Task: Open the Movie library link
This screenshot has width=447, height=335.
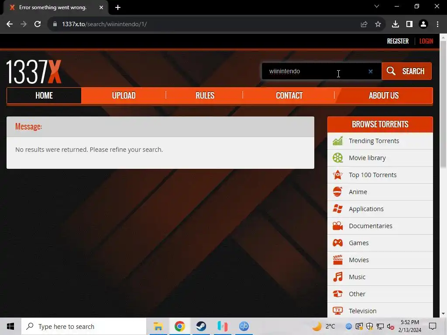Action: click(x=367, y=158)
